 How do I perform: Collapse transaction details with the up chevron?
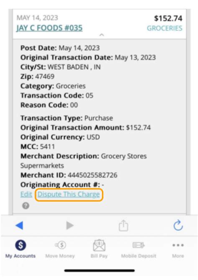(102, 35)
